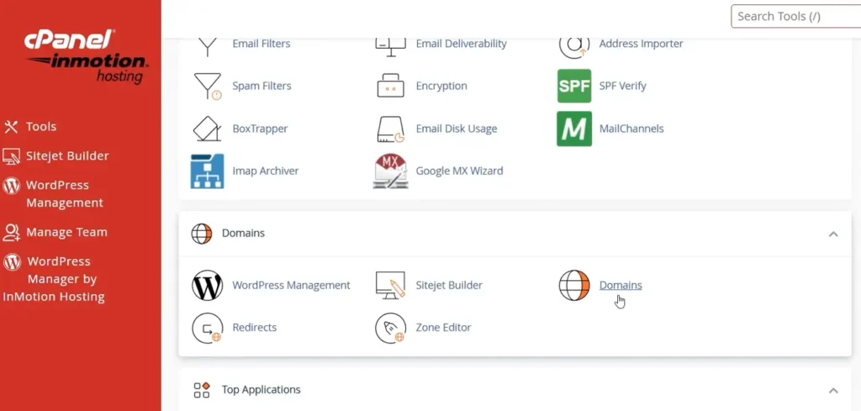Click the Domains globe tool icon
Screen dimensions: 861x411
point(574,285)
